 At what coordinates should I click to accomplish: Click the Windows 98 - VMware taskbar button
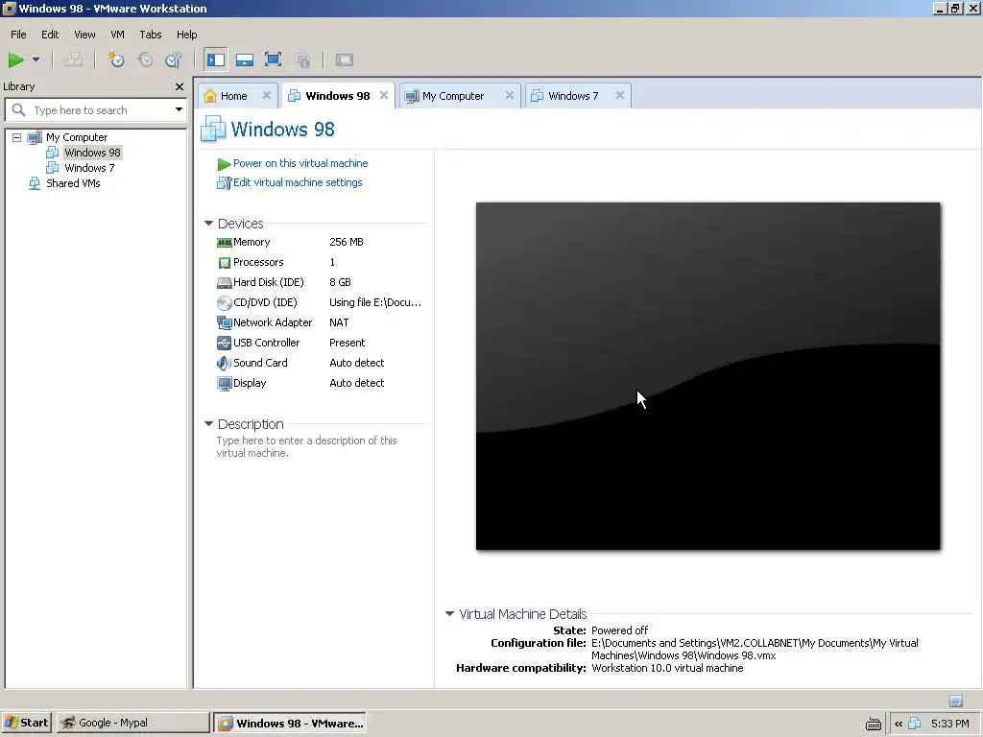click(x=290, y=723)
